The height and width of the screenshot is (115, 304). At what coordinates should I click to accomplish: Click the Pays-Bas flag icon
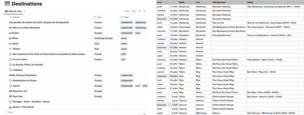10,96
